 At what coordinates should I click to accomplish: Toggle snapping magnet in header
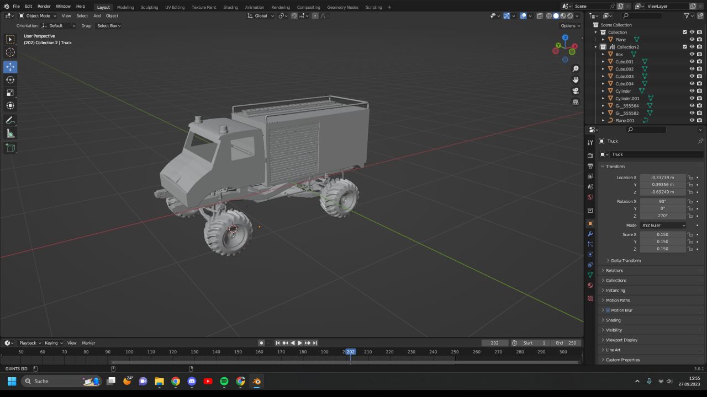point(294,16)
